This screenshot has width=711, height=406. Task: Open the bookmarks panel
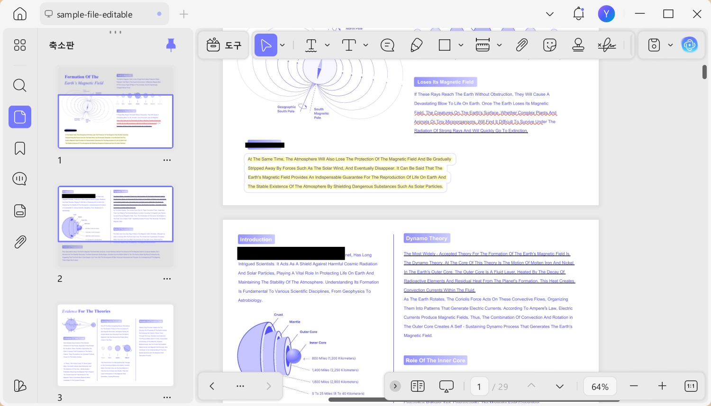coord(20,148)
